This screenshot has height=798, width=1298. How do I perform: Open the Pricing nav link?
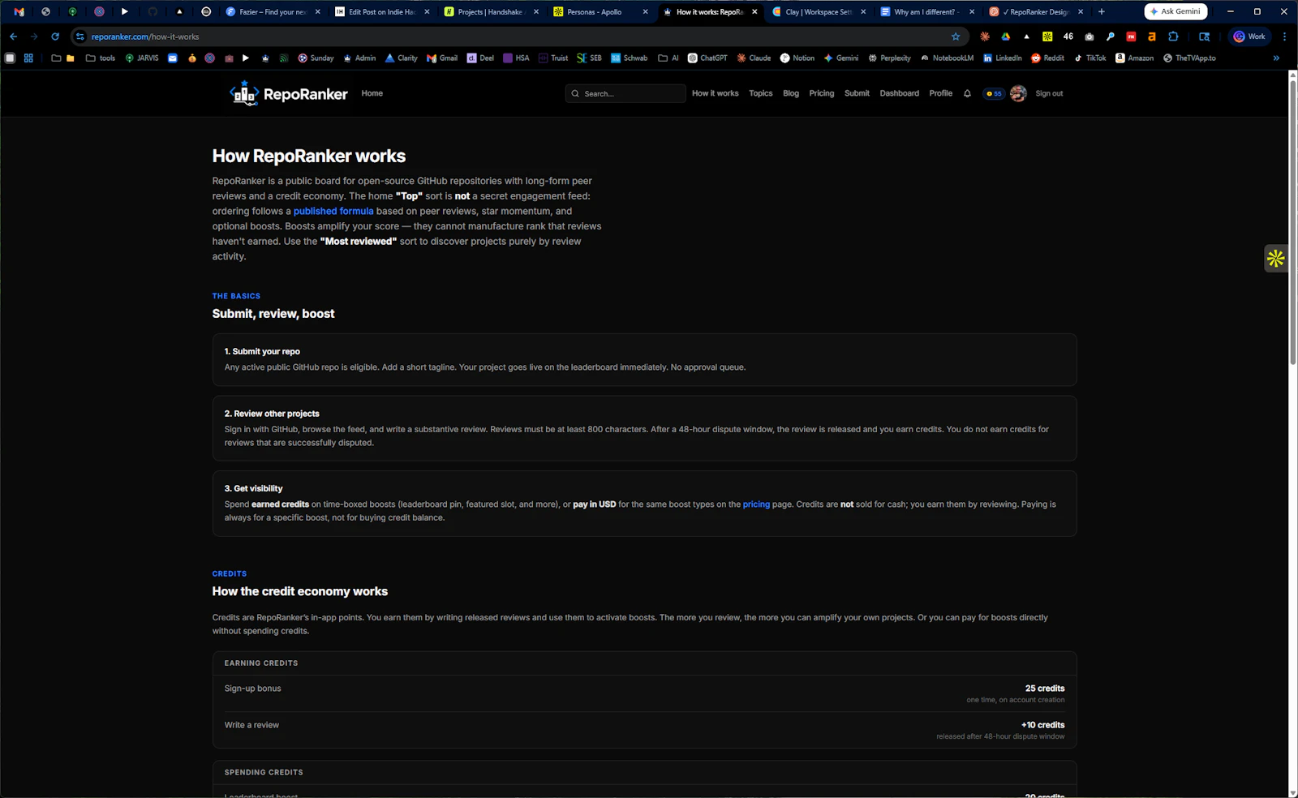point(822,93)
